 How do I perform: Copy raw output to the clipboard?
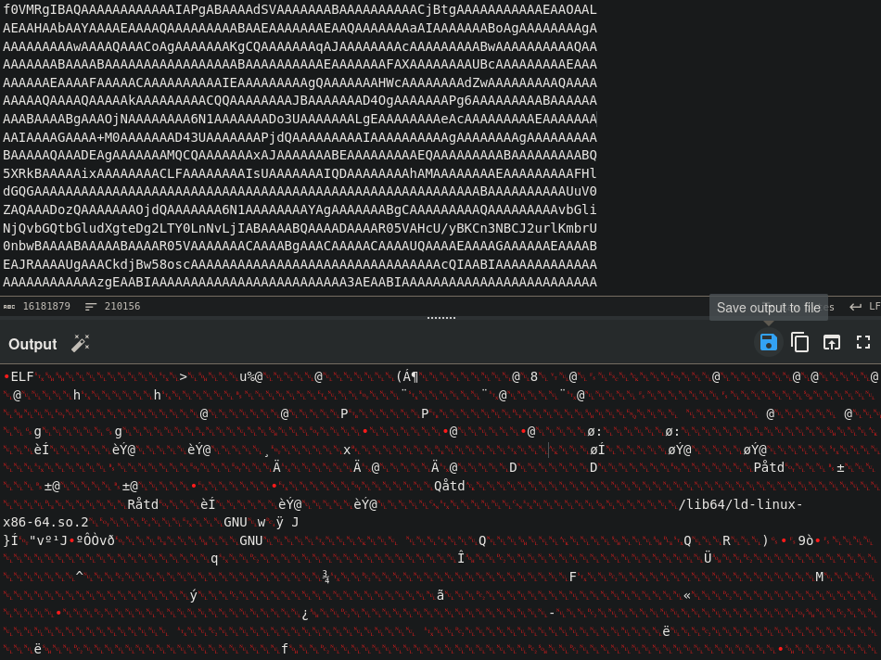point(799,342)
